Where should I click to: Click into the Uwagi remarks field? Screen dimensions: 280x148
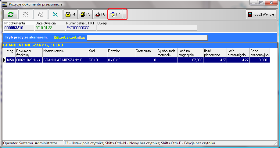[x=147, y=28]
